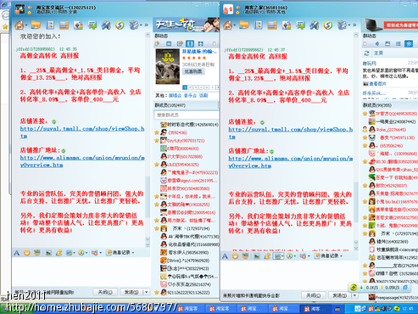Select member 苏末 in left member list

coord(187,228)
